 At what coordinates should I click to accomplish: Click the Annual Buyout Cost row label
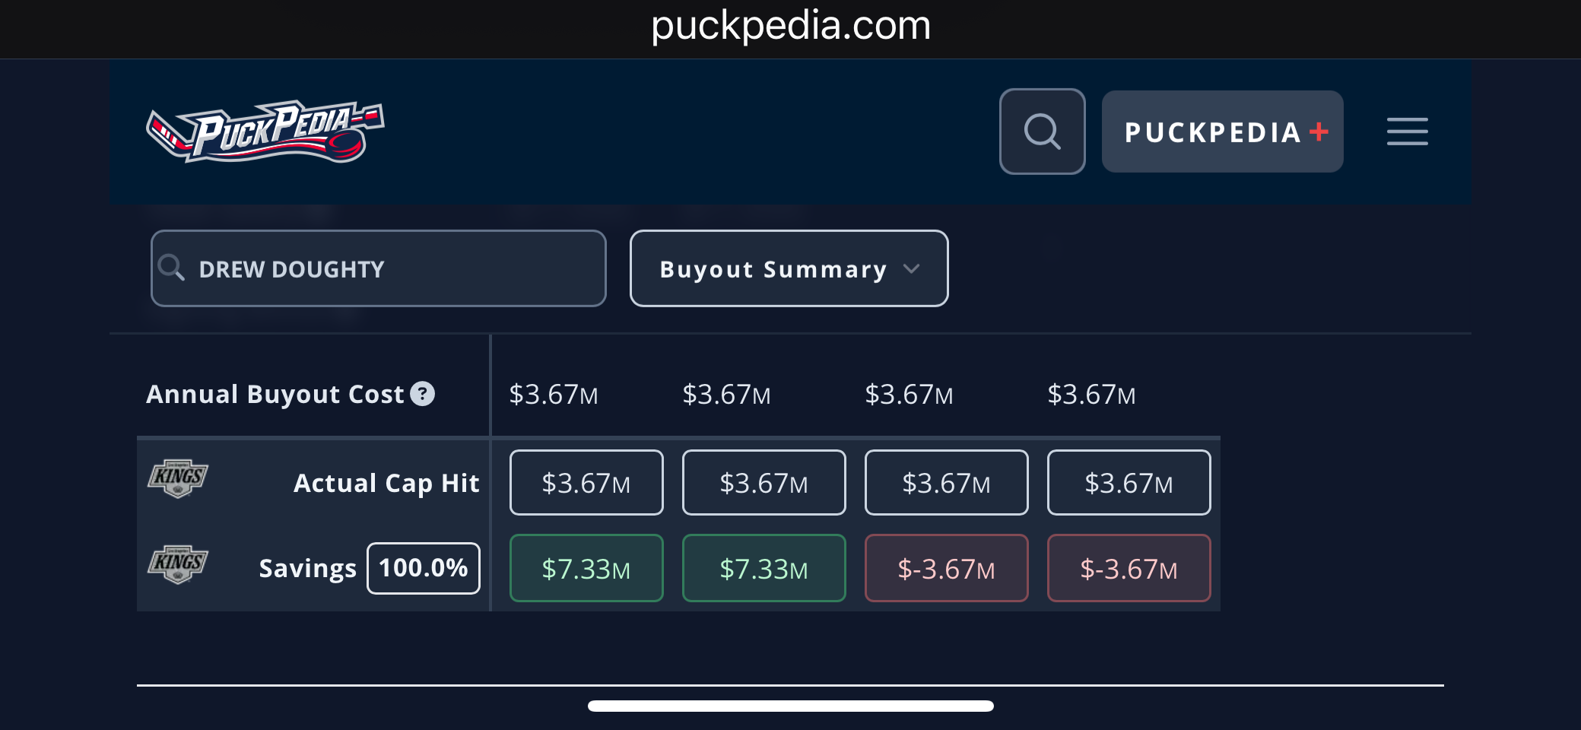pyautogui.click(x=275, y=394)
